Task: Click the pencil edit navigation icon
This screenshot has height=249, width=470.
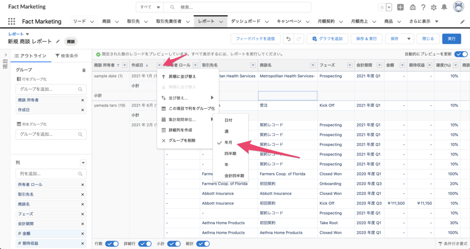Action: click(463, 22)
